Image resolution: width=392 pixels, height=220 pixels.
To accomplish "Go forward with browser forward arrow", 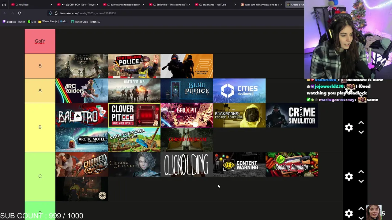I will click(12, 13).
